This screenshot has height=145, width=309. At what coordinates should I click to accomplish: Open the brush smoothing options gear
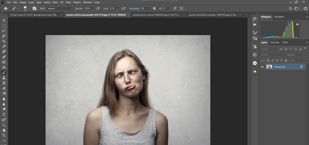point(154,9)
